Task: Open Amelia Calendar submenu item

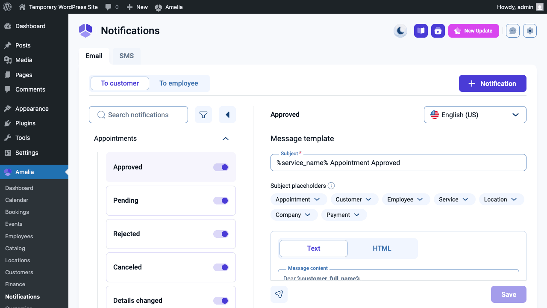Action: [x=17, y=200]
